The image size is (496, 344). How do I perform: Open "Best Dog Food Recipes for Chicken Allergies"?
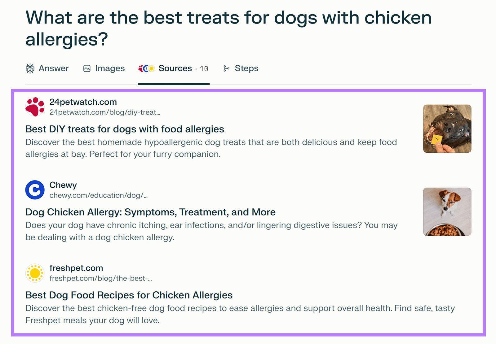129,295
